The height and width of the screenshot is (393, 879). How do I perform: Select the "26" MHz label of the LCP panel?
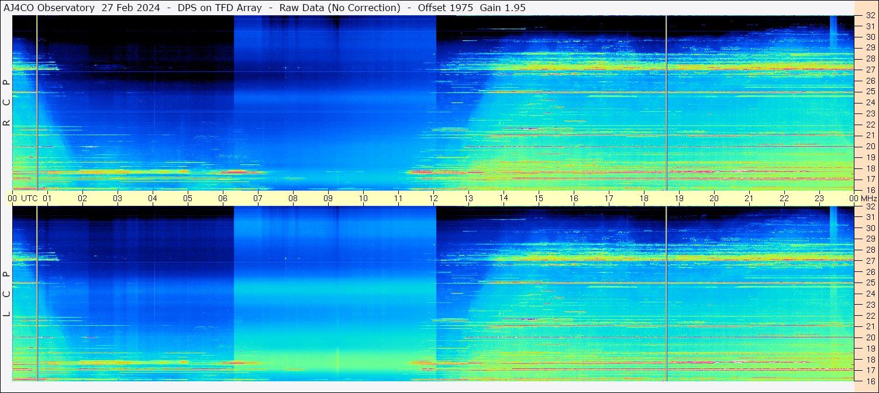[870, 272]
